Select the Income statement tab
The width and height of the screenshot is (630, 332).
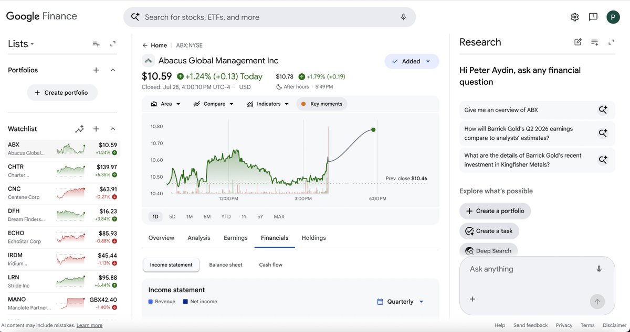click(171, 265)
